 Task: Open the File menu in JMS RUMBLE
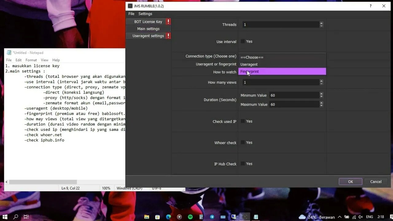point(131,14)
